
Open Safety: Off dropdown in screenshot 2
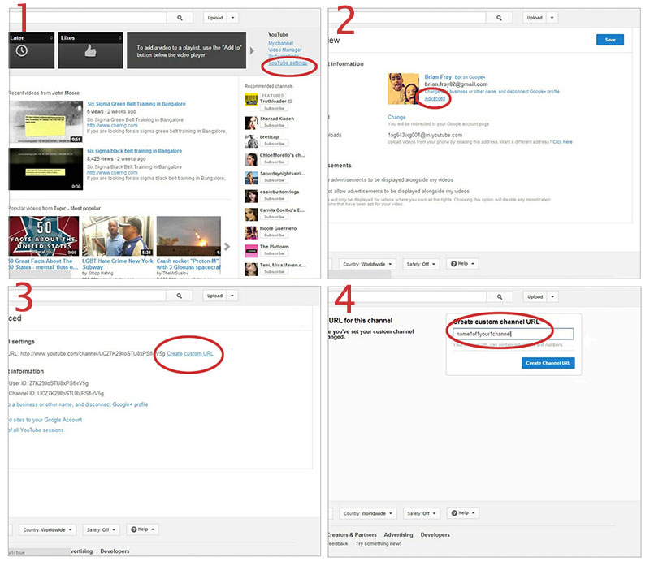(421, 264)
